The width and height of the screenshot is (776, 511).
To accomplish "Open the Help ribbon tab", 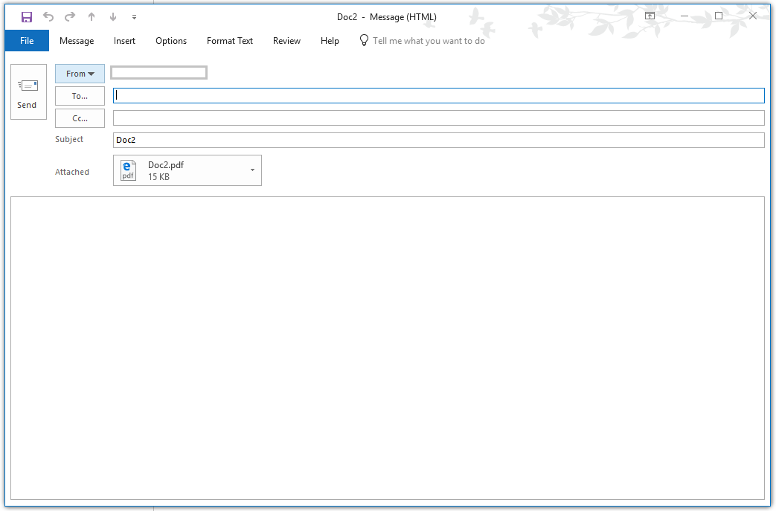I will (330, 41).
